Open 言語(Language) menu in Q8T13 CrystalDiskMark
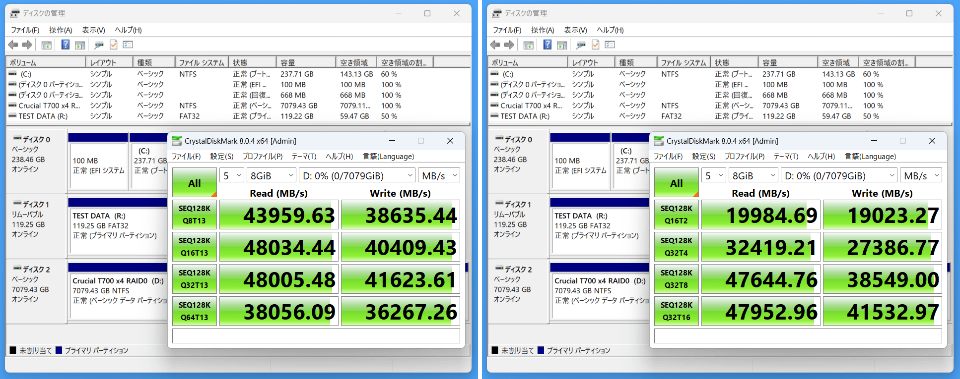 pos(388,157)
